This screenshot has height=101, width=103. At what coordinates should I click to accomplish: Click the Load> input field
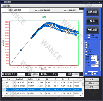[x=95, y=66]
